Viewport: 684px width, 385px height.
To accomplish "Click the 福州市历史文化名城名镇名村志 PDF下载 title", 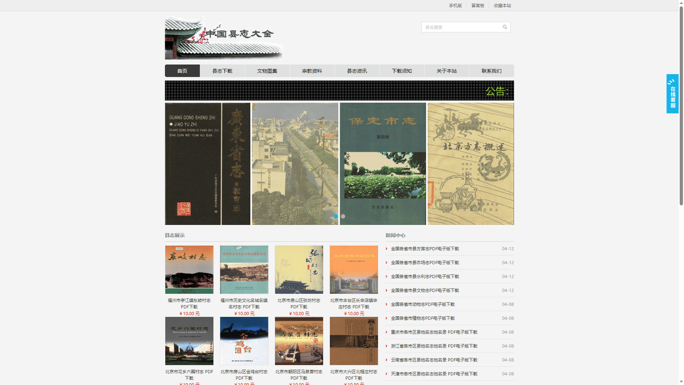I will [x=244, y=304].
